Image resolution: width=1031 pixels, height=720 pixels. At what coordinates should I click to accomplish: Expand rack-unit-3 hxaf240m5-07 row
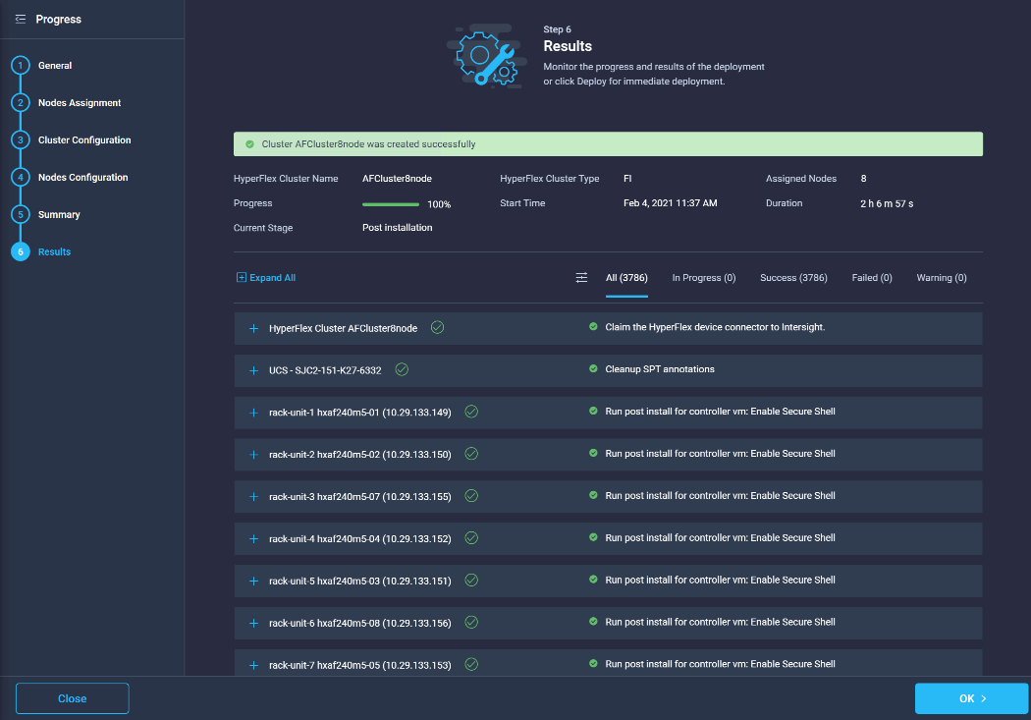pyautogui.click(x=253, y=496)
